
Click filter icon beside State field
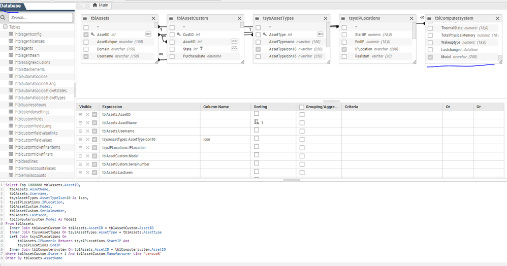[x=201, y=49]
